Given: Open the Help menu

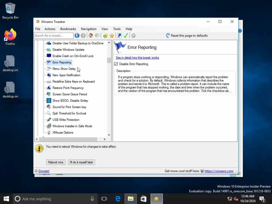Looking at the screenshot, I should [x=129, y=29].
